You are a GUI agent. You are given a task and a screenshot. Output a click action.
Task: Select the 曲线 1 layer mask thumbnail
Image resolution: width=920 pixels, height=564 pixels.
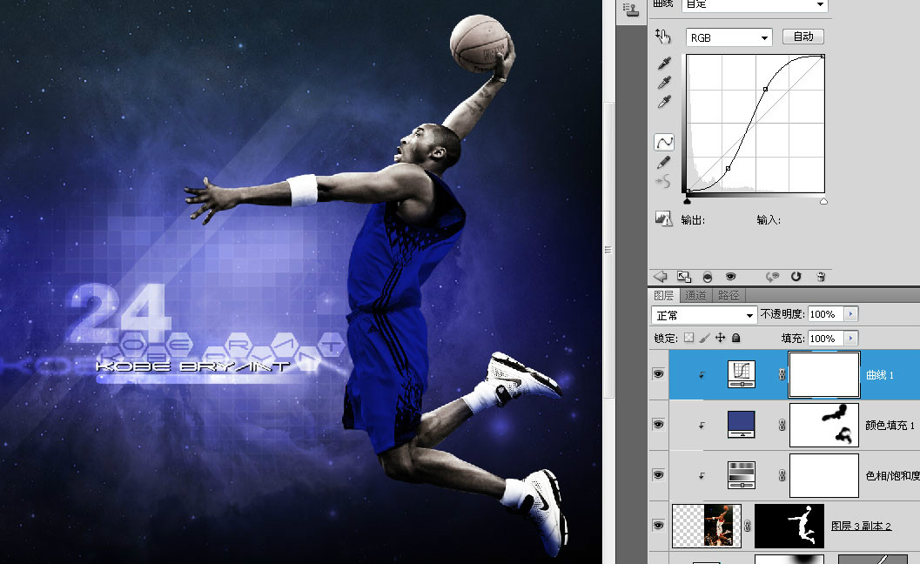[824, 374]
